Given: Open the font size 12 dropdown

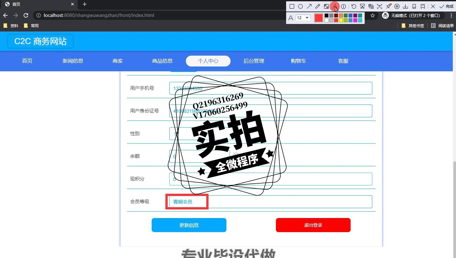Looking at the screenshot, I should [x=303, y=18].
